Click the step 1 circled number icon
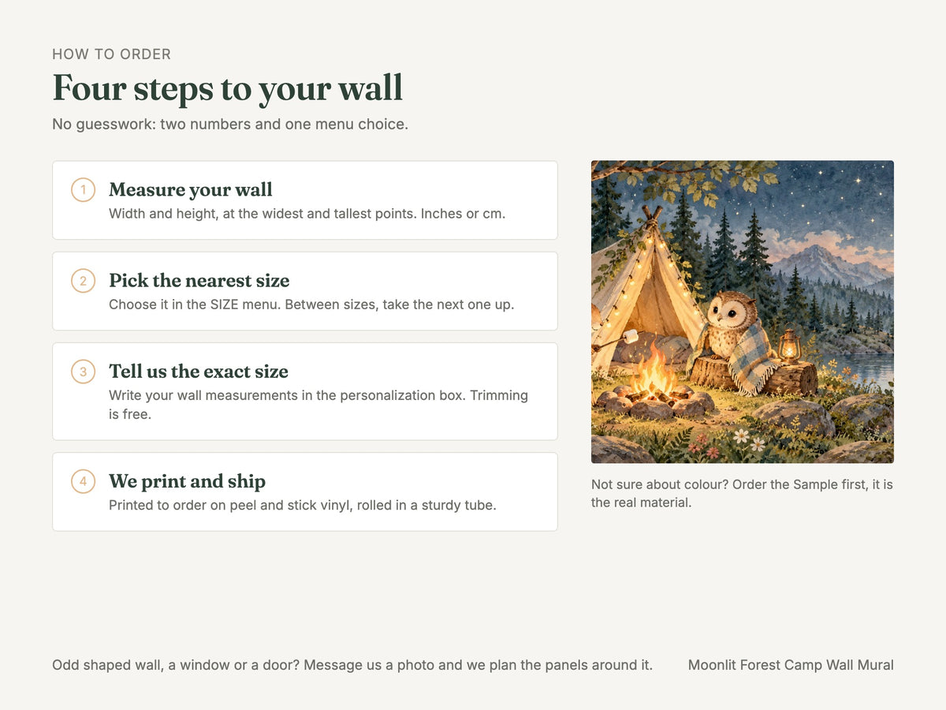This screenshot has width=946, height=710. [84, 190]
